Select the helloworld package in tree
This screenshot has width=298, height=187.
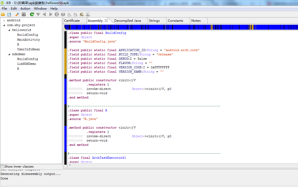(22, 30)
